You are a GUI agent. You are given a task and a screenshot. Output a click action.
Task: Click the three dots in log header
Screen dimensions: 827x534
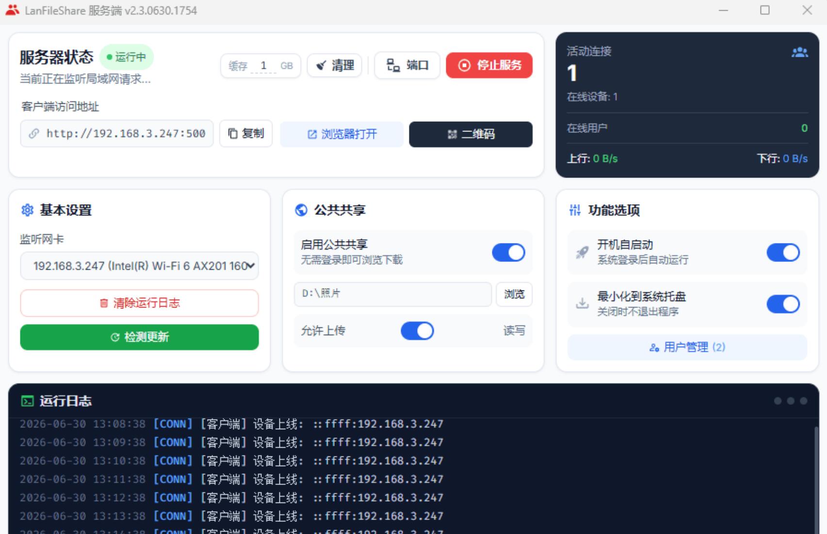click(791, 401)
